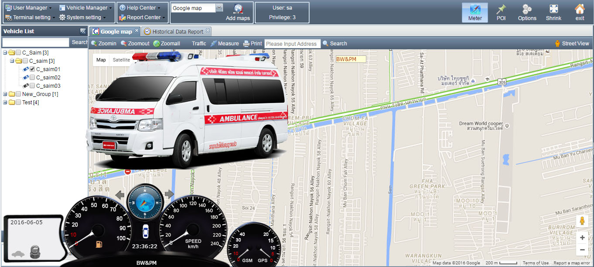Select the C_saim03 vehicle label

(48, 86)
